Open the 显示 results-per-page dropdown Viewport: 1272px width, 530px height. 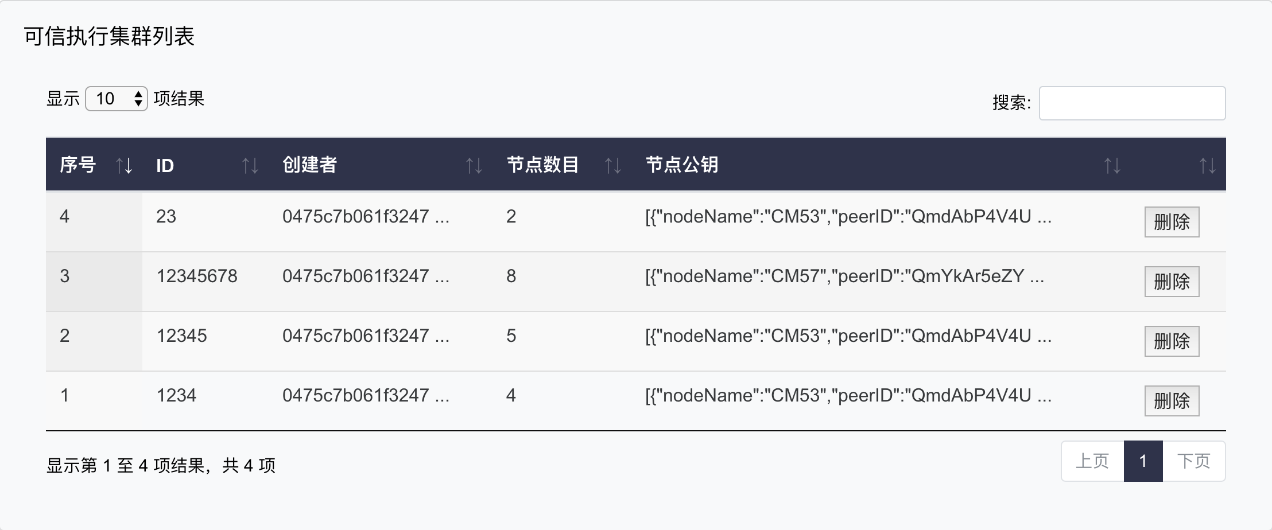click(x=117, y=99)
